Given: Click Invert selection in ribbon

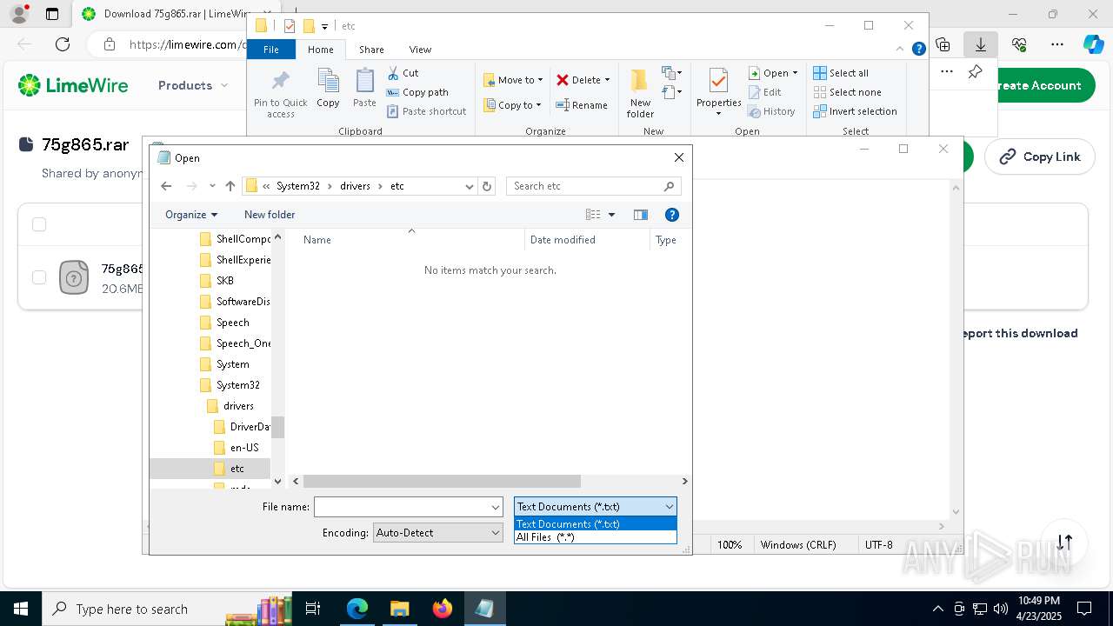Looking at the screenshot, I should (855, 111).
